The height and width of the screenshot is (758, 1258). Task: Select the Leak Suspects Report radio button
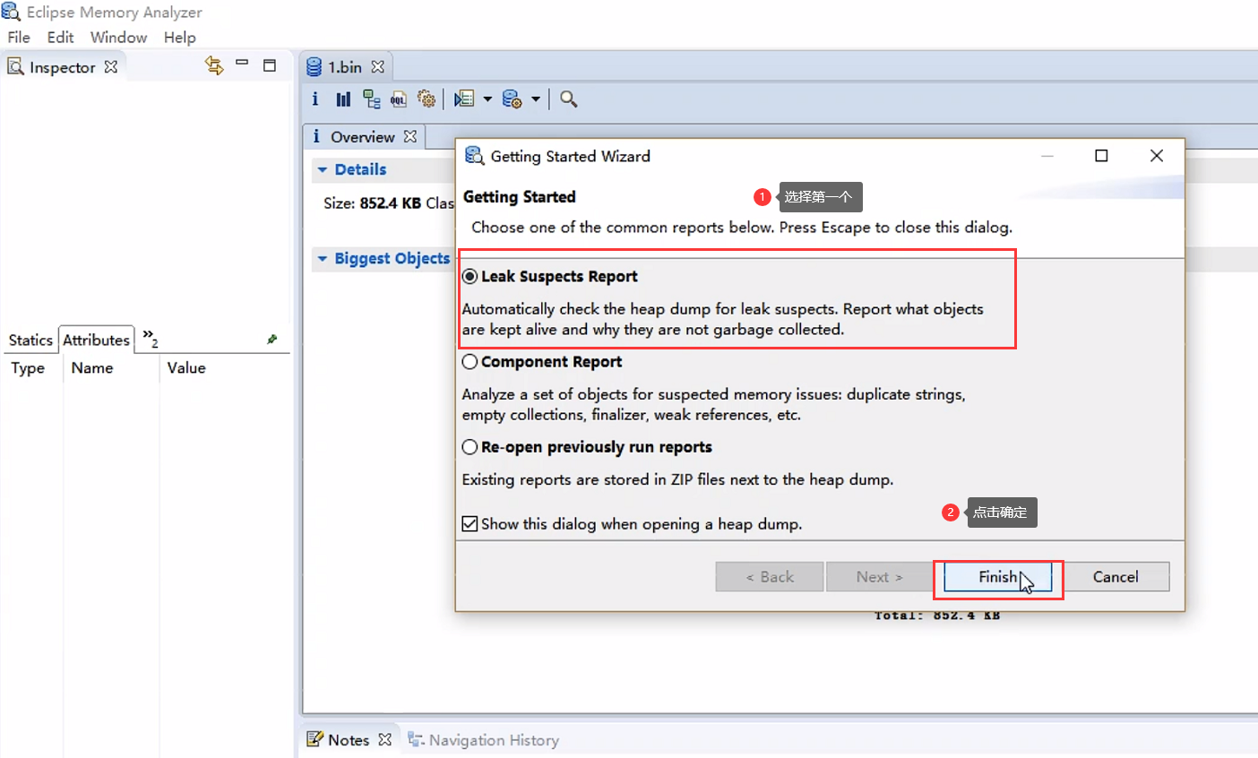point(470,277)
